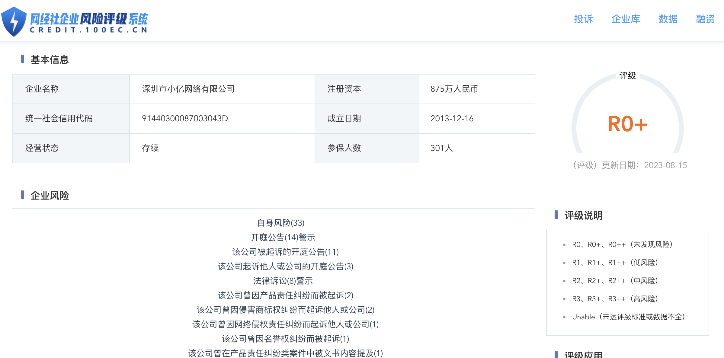
Task: Open the 企业库 menu item
Action: [x=626, y=19]
